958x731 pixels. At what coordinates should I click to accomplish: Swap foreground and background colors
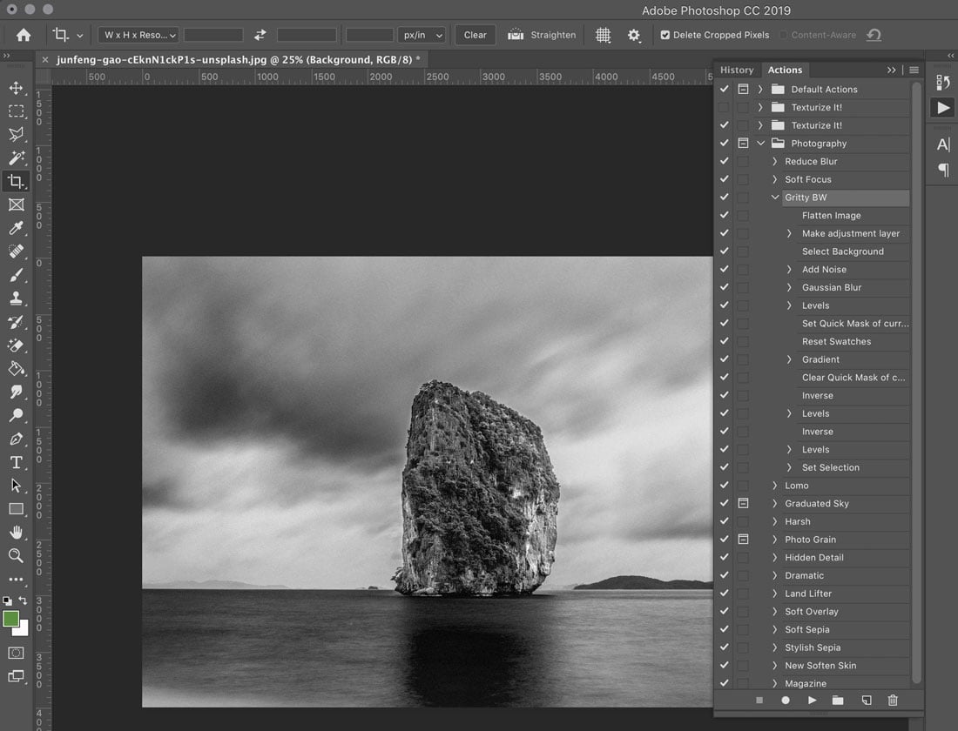coord(23,600)
